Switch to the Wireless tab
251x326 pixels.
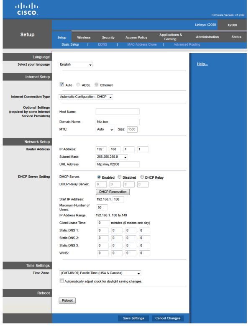pyautogui.click(x=84, y=37)
